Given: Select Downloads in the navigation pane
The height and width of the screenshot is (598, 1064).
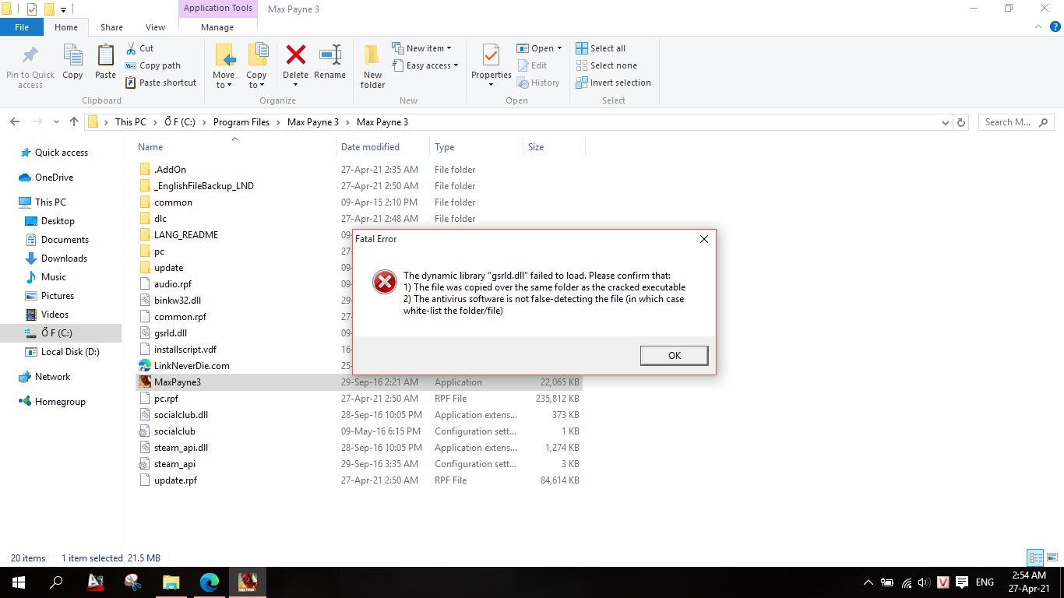Looking at the screenshot, I should point(64,259).
